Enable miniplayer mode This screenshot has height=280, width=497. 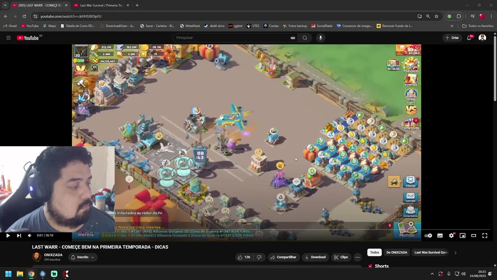462,235
